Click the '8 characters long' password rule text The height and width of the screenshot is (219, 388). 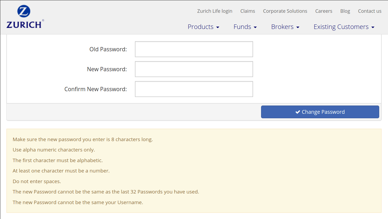pyautogui.click(x=82, y=140)
